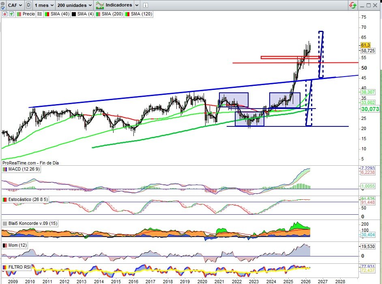This screenshot has width=382, height=284.
Task: Open the MACD (12 26 9) panel label
Action: (24, 169)
